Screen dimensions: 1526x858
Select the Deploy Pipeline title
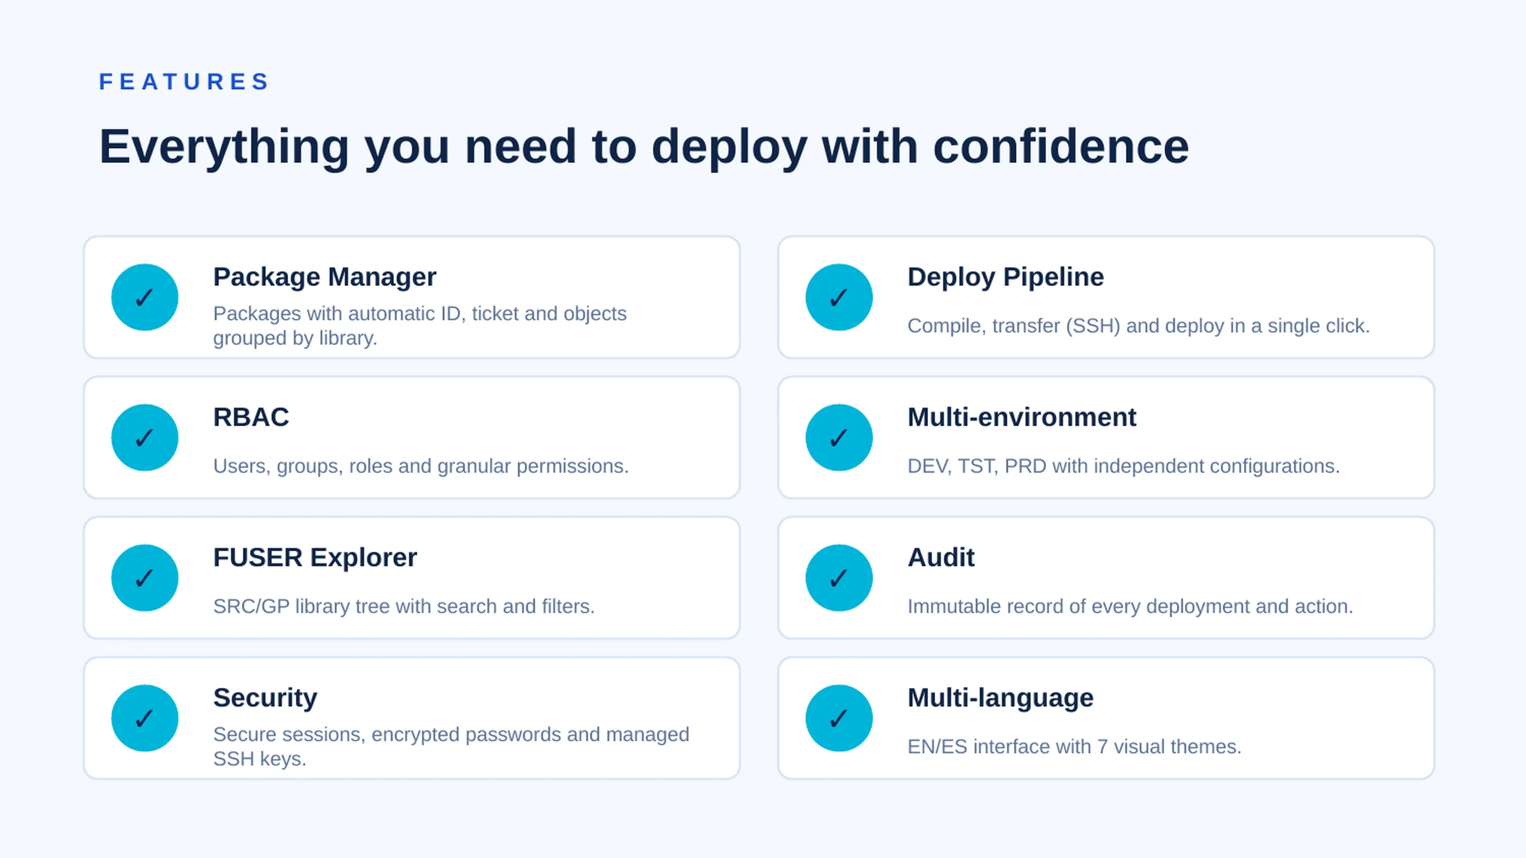coord(1006,277)
